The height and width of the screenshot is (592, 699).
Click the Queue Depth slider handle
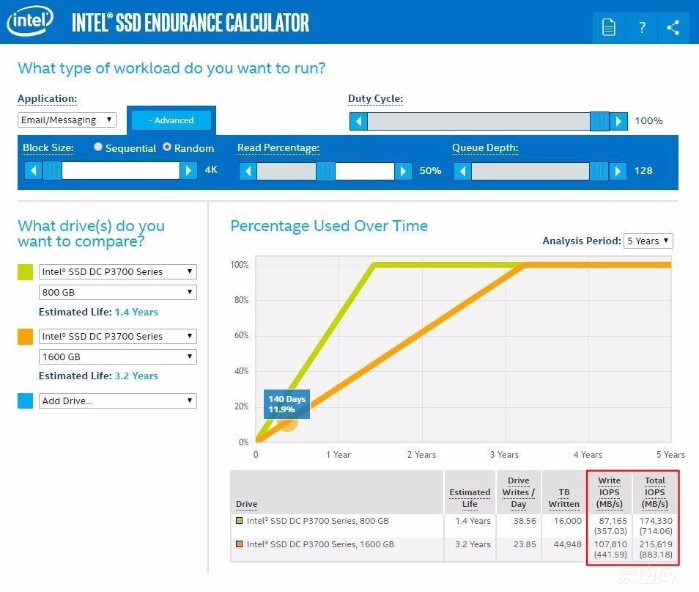click(x=599, y=171)
